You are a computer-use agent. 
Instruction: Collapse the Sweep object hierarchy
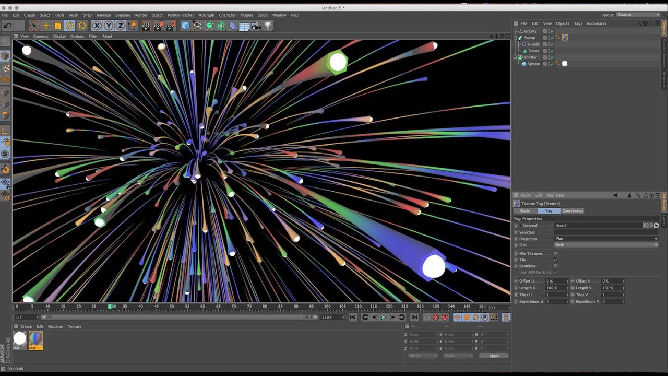(516, 38)
